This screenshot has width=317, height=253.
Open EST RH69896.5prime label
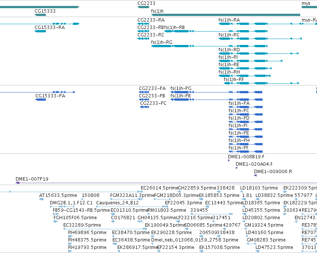click(x=87, y=233)
